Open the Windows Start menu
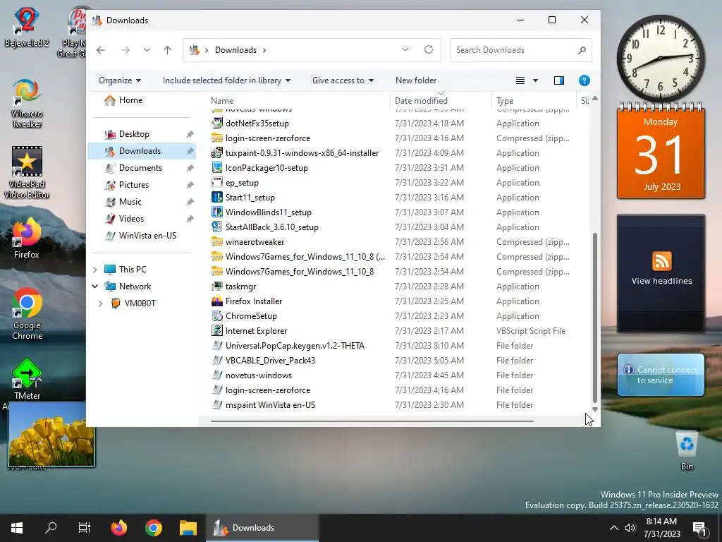 17,528
